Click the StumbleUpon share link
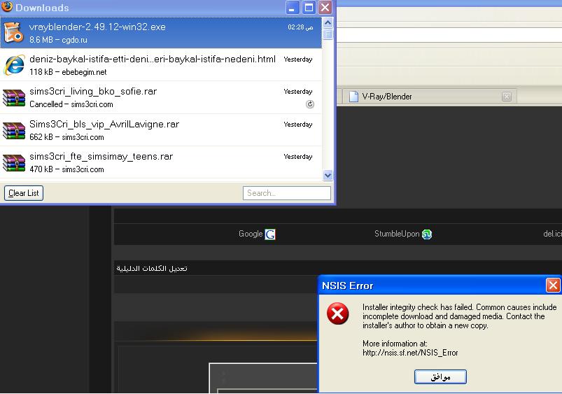Image resolution: width=562 pixels, height=394 pixels. click(x=397, y=234)
